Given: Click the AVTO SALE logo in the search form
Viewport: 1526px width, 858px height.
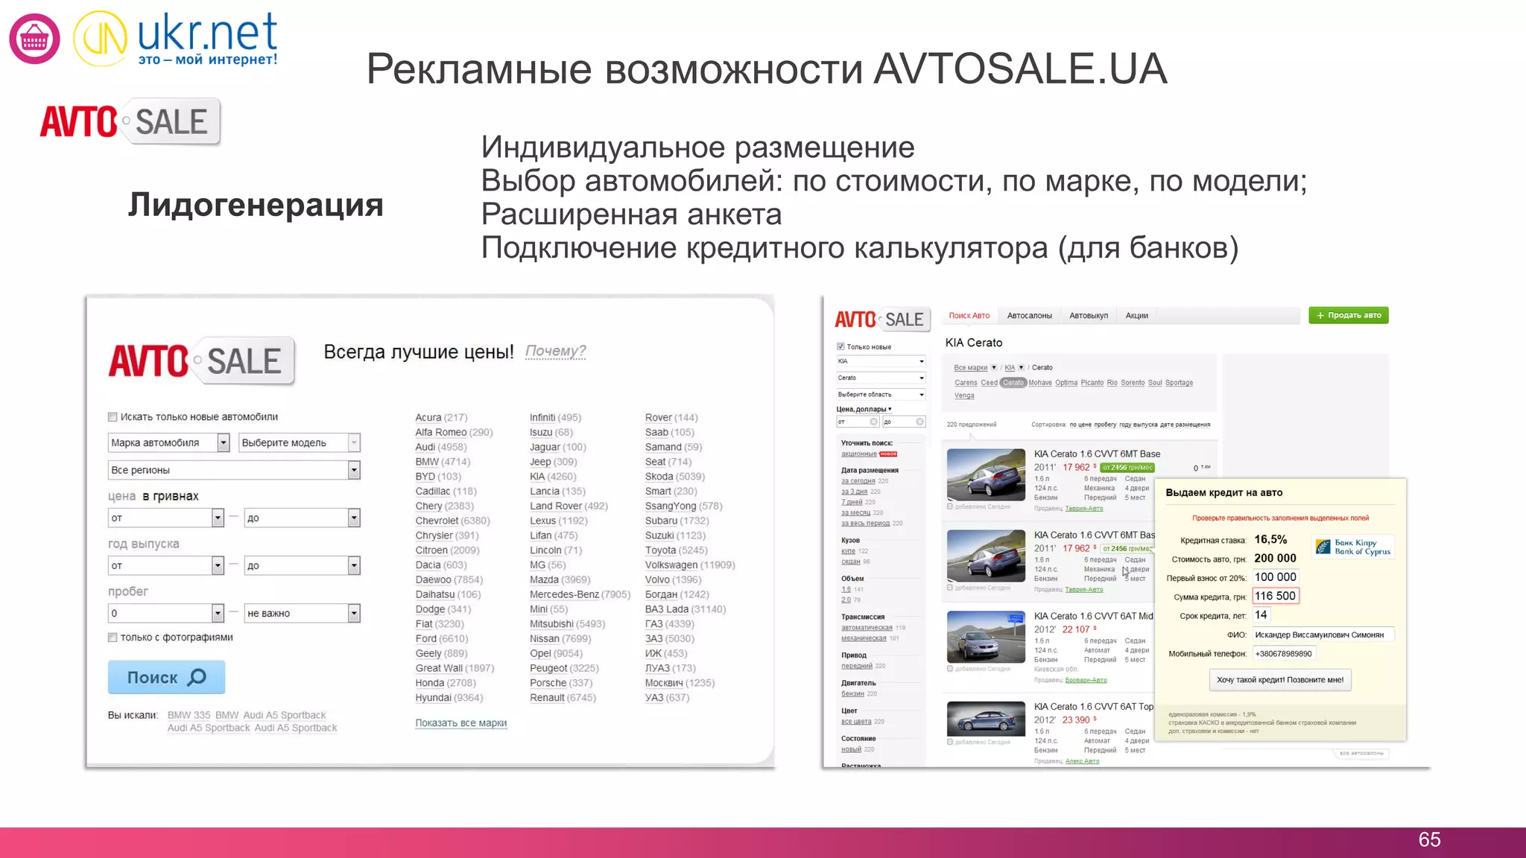Looking at the screenshot, I should click(x=202, y=361).
